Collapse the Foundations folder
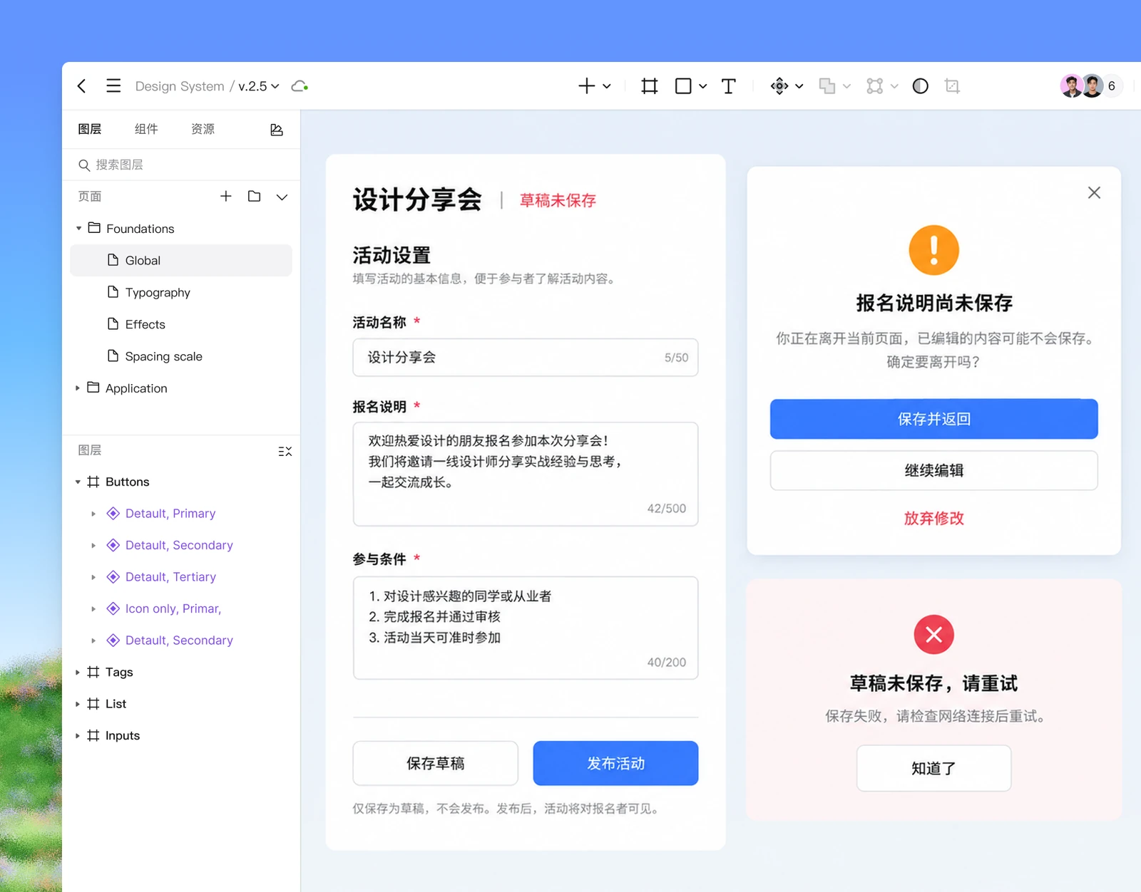The image size is (1141, 892). pyautogui.click(x=78, y=229)
